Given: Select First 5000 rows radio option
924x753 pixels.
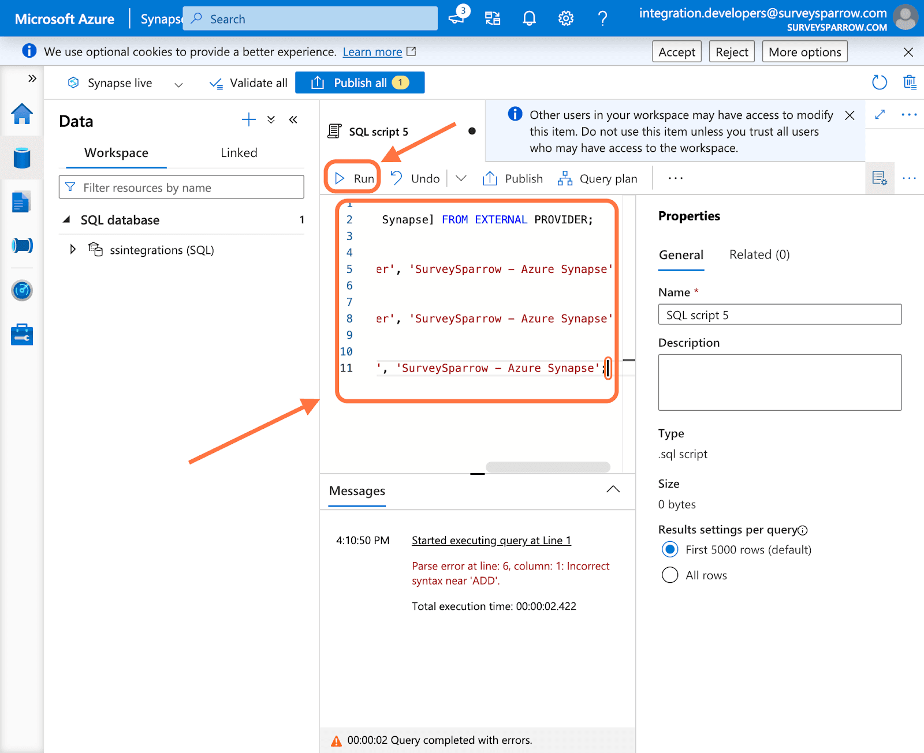Looking at the screenshot, I should [670, 550].
